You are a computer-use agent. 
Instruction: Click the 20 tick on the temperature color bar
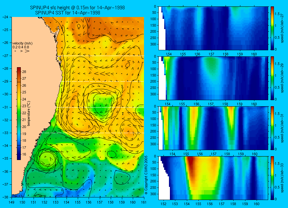(x=24, y=127)
